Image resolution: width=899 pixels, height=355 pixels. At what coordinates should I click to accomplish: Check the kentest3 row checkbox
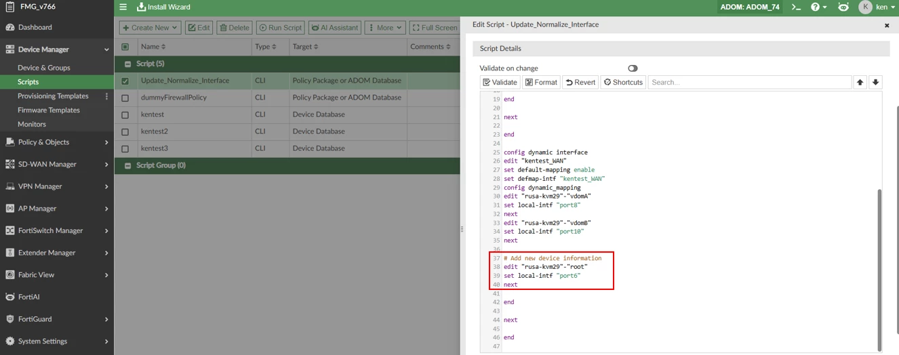(x=125, y=148)
